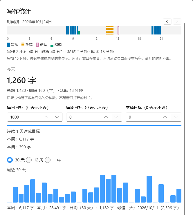Screen dimensions: 193x215
Task: Click the 本篇：390 字 line
Action: (19, 147)
